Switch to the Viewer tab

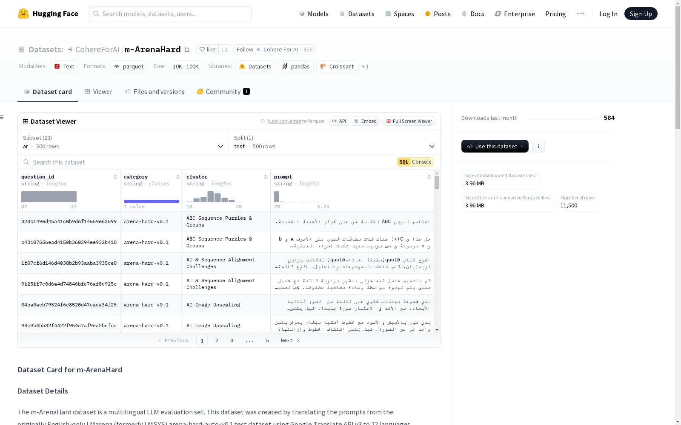[x=98, y=91]
